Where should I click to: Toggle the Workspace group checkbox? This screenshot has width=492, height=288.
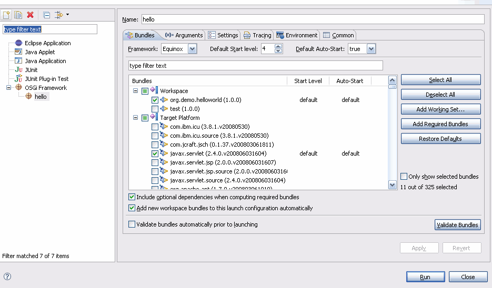point(145,91)
